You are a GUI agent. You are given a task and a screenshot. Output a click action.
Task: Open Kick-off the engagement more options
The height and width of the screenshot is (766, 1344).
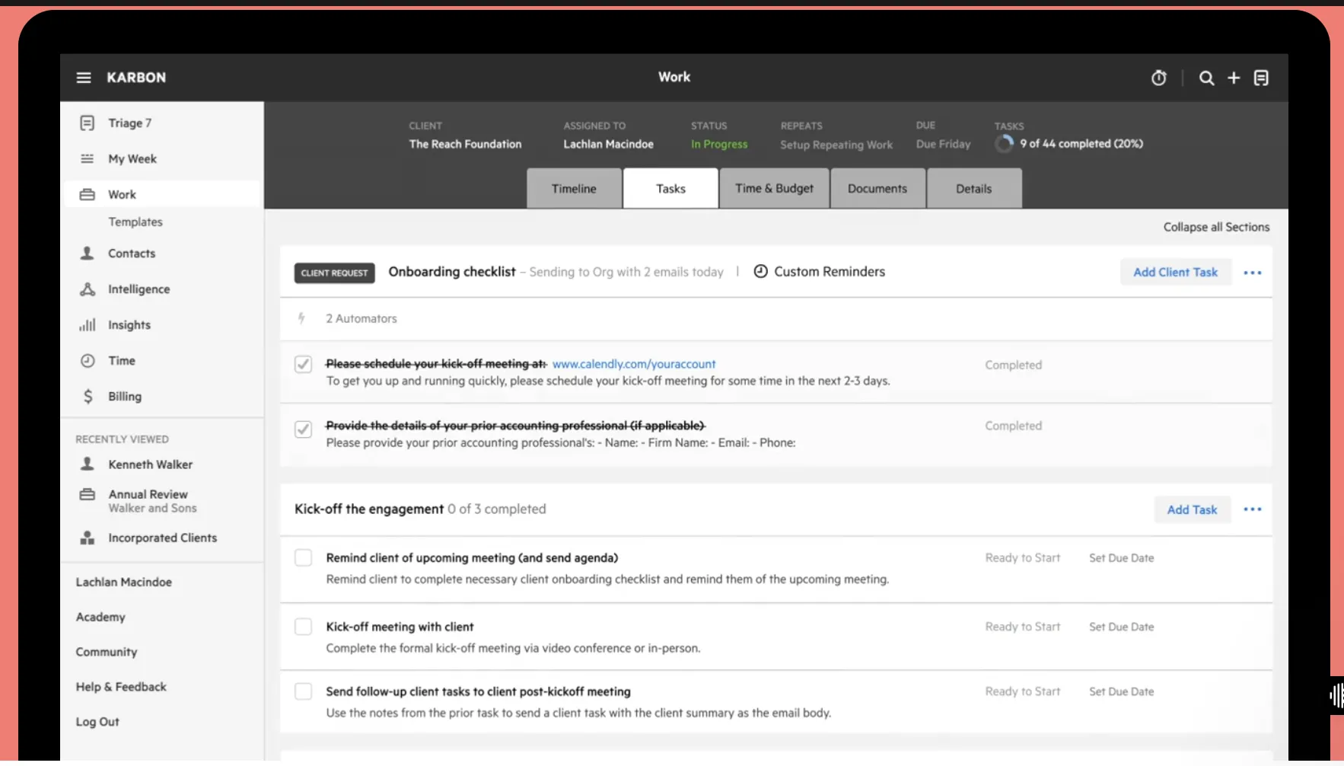coord(1252,509)
